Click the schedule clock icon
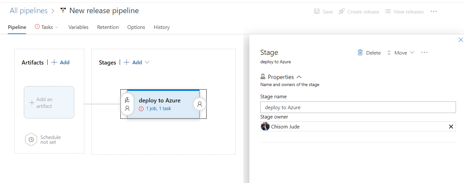 coord(31,140)
